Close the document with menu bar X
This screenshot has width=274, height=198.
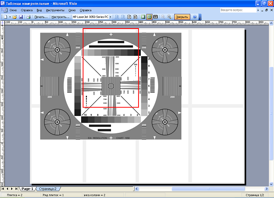pos(272,10)
